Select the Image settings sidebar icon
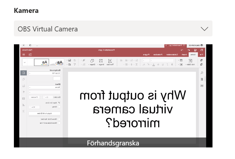The image size is (235, 159). coord(23,86)
